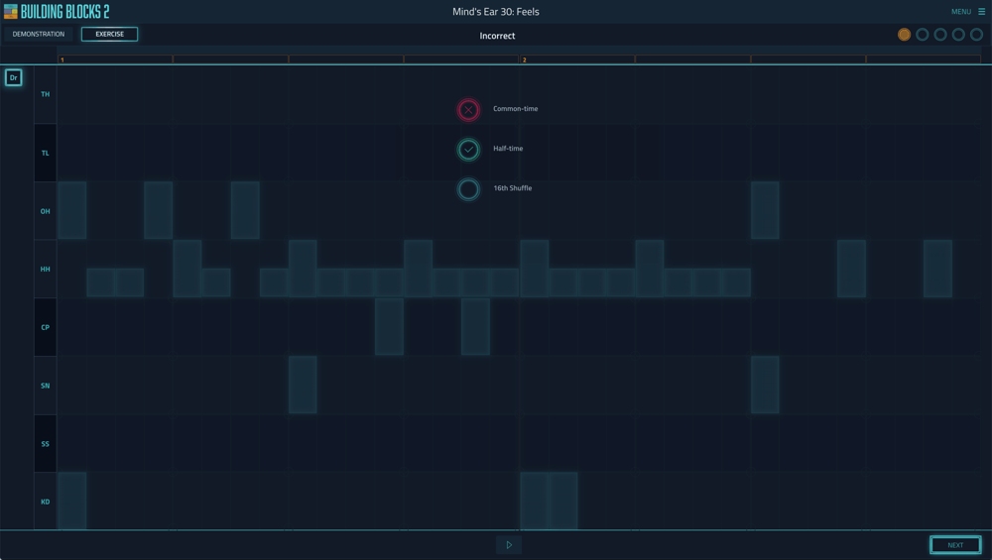Switch to the Demonstration tab
This screenshot has height=560, width=992.
pos(39,35)
